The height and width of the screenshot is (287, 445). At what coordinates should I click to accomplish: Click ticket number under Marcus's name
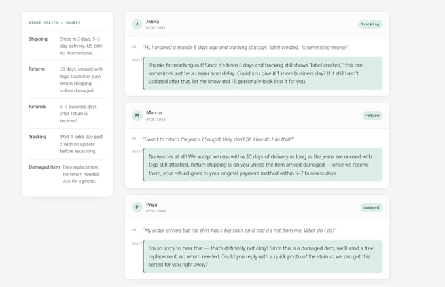[x=156, y=120]
